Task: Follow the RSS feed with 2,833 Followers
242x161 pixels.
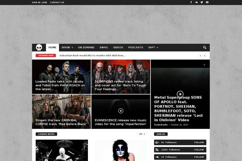Action: [x=199, y=150]
